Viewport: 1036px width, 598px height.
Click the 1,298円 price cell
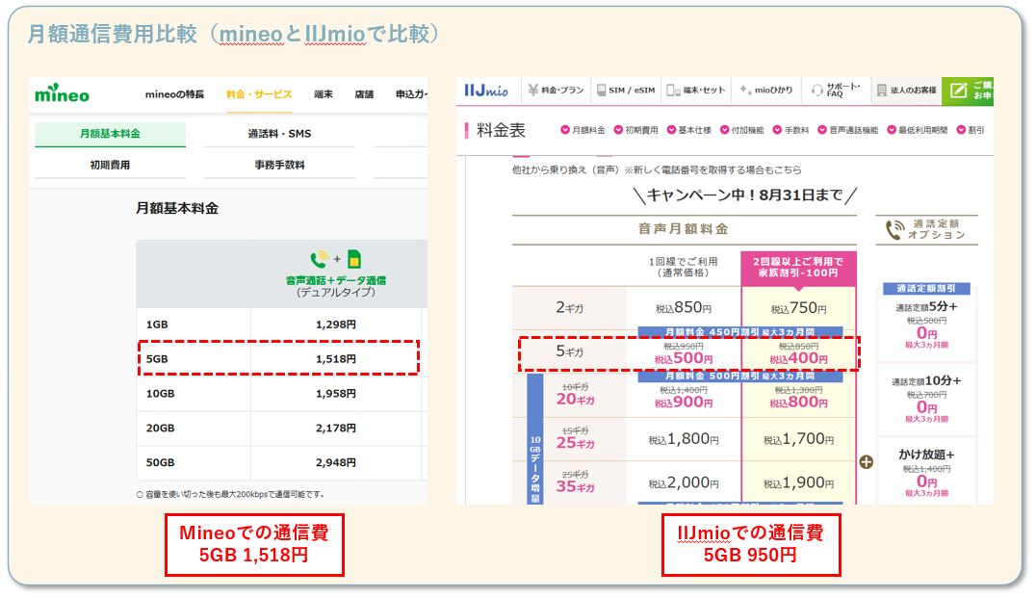(x=336, y=325)
